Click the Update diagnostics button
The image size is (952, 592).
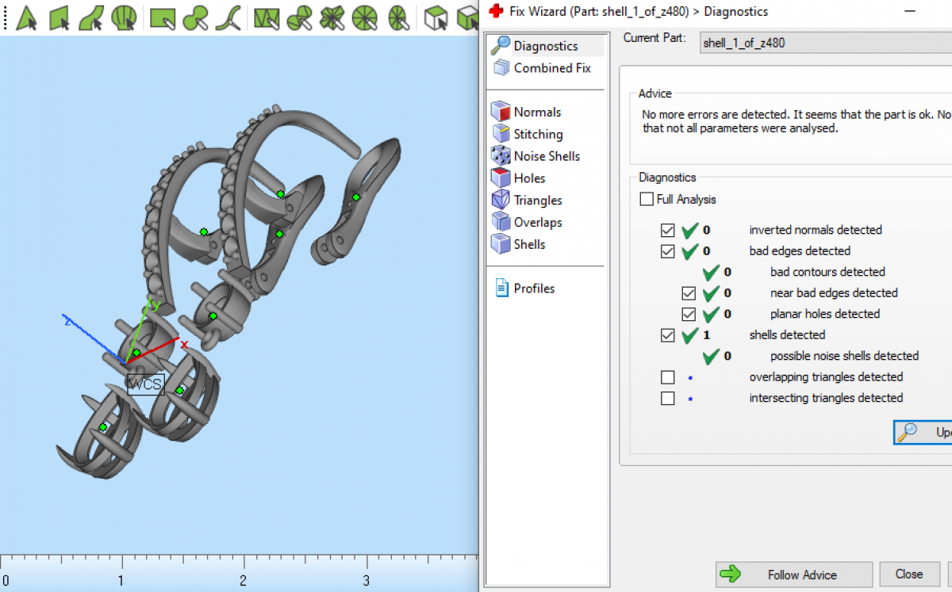click(x=924, y=433)
